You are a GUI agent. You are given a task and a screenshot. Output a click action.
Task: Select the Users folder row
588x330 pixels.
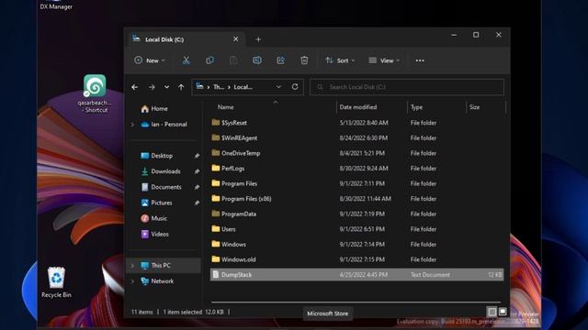[x=356, y=229]
